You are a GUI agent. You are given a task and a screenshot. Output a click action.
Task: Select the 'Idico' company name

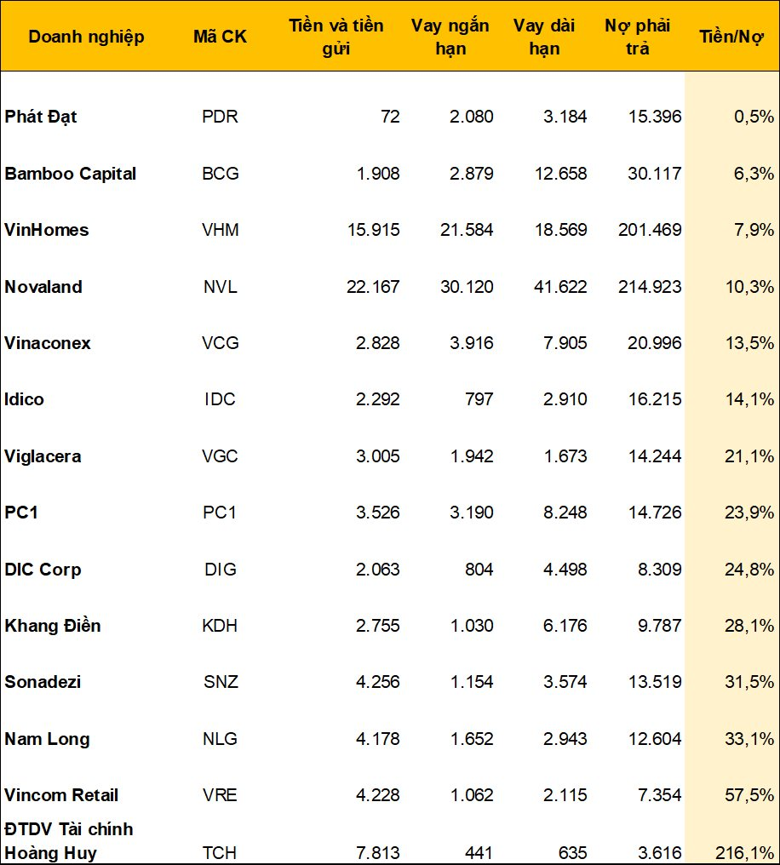click(x=25, y=399)
